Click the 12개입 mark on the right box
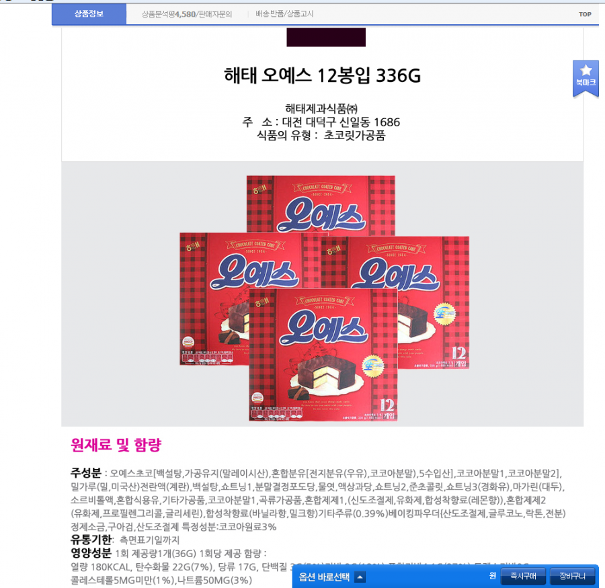The image size is (605, 588). pyautogui.click(x=459, y=357)
